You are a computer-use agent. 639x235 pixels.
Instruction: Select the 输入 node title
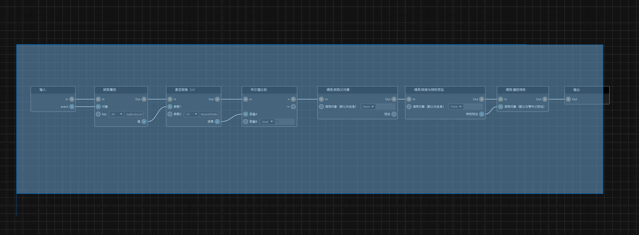click(x=43, y=90)
